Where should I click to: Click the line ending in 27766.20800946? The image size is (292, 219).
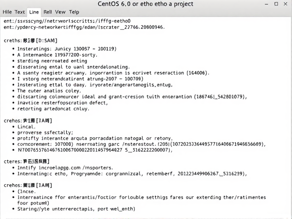pos(84,27)
